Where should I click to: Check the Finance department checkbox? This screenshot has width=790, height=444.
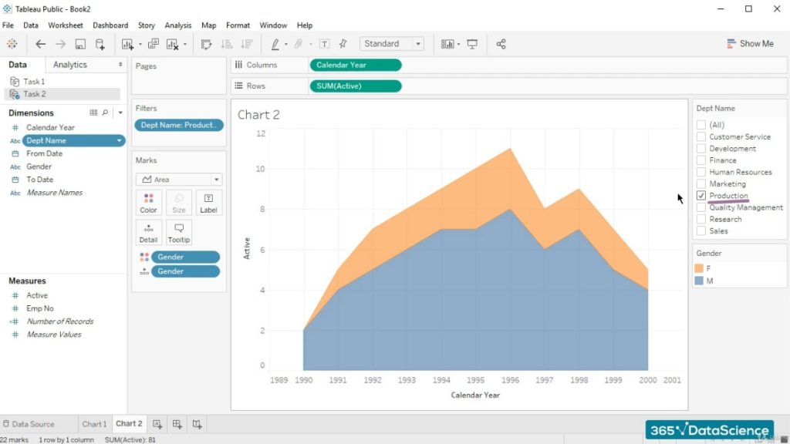701,160
